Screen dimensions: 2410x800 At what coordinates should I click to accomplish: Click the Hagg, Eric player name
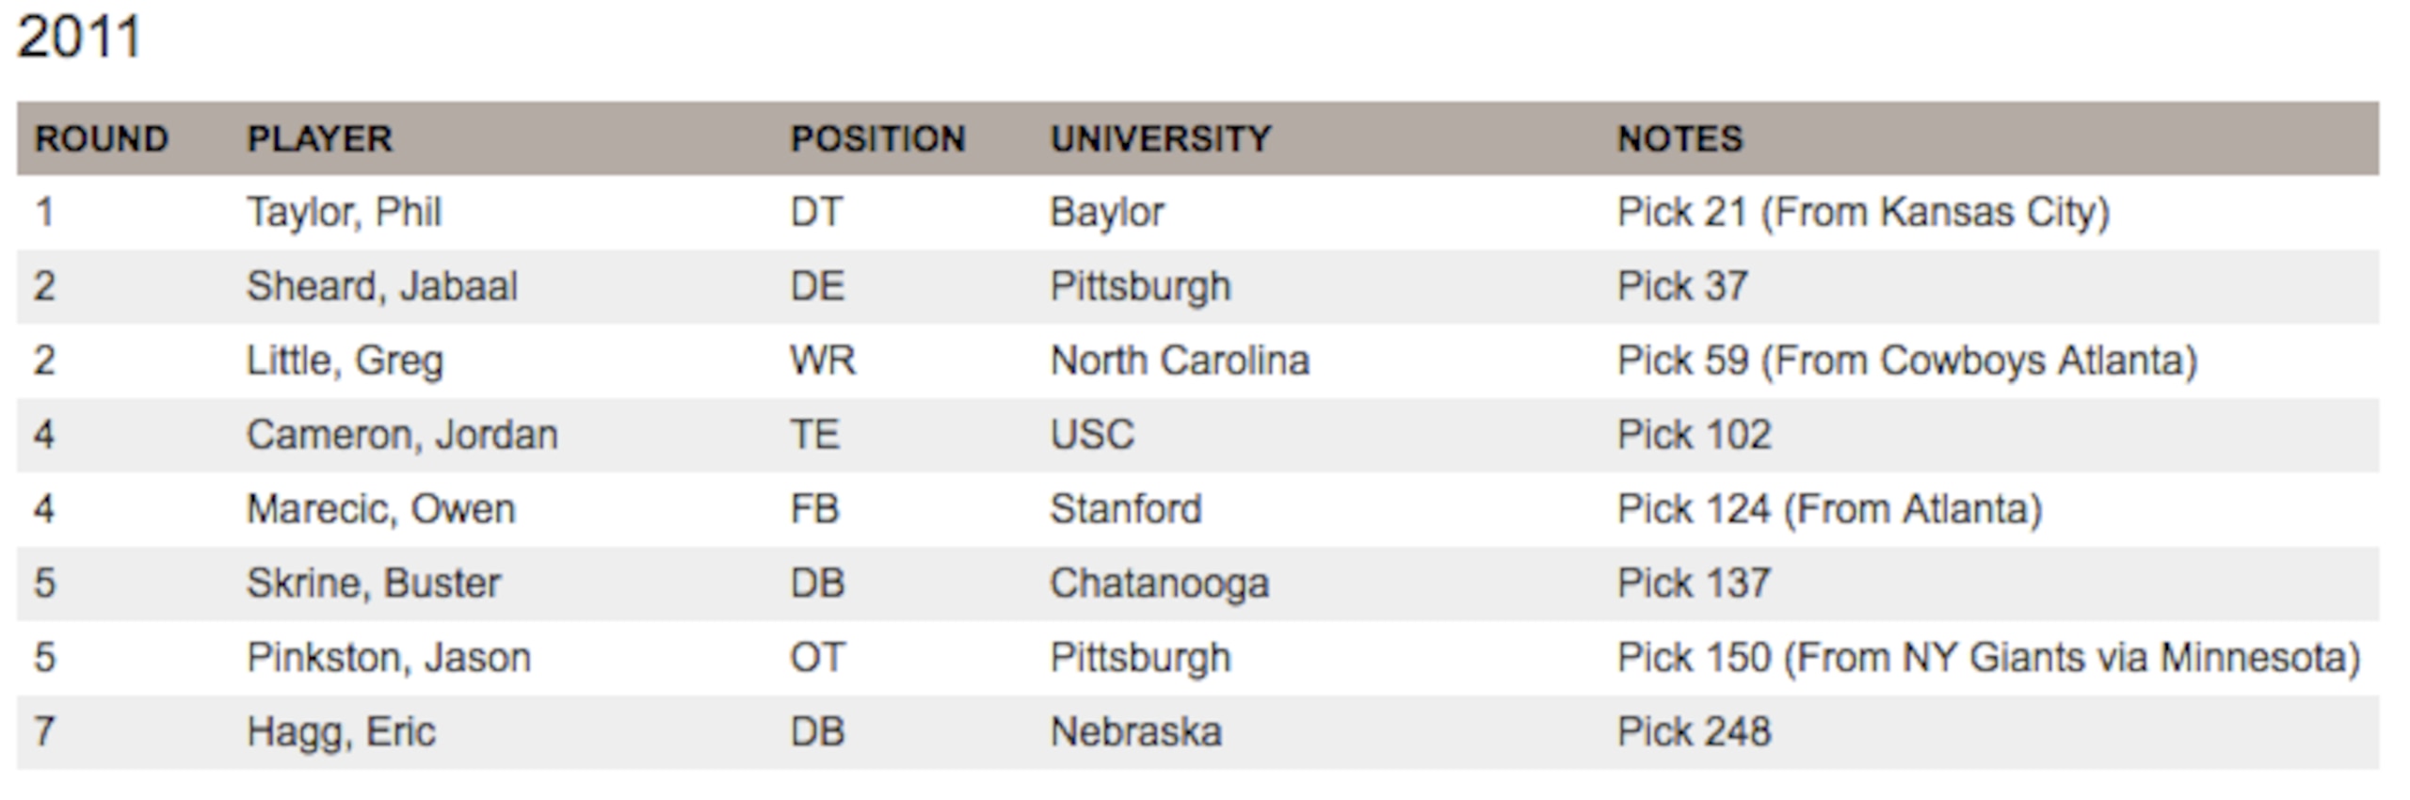pos(341,732)
